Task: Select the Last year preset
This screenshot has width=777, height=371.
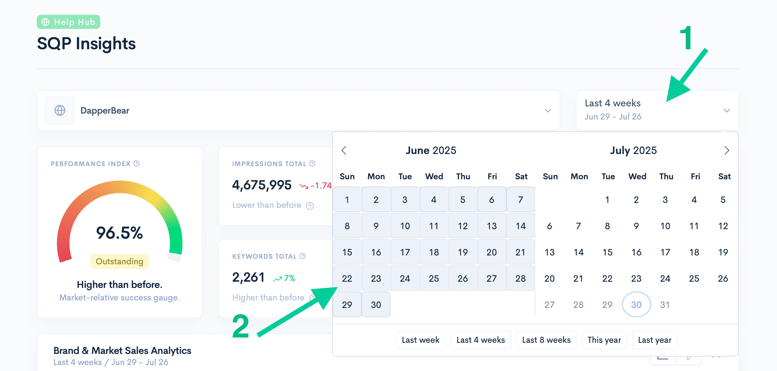Action: pyautogui.click(x=655, y=340)
